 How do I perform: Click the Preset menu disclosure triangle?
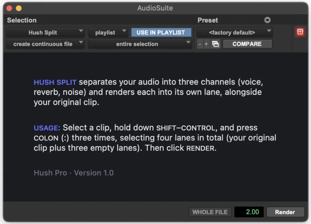tap(267, 20)
